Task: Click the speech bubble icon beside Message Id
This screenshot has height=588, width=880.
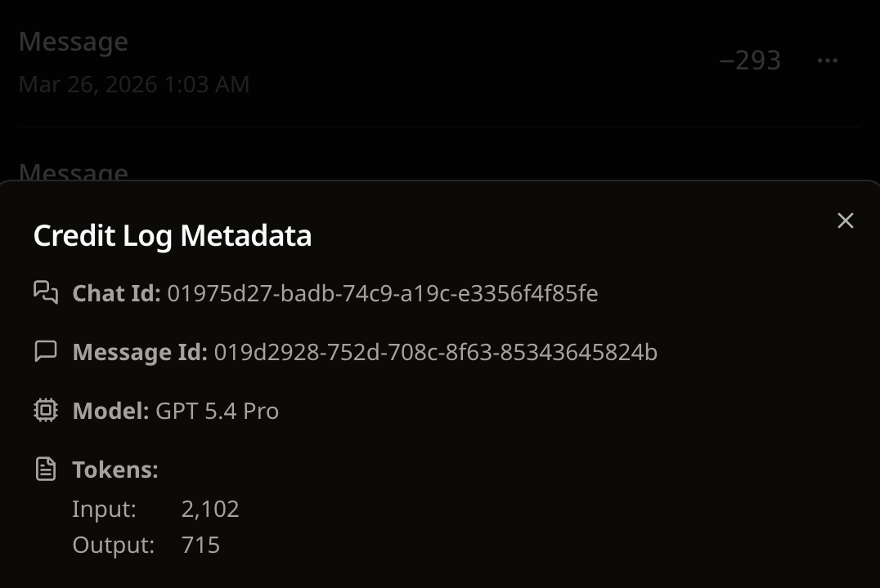Action: 46,351
